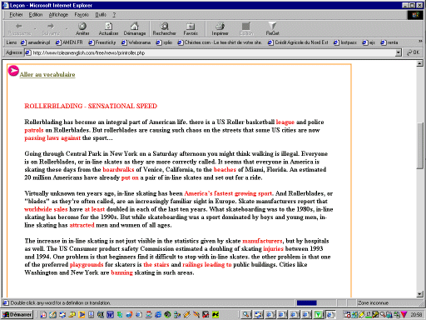Viewport: 426px width, 320px height.
Task: Open the lostpass links bar shortcut
Action: [345, 42]
